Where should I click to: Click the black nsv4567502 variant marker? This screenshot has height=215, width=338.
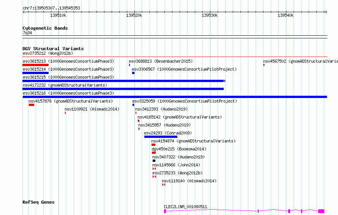point(264,65)
